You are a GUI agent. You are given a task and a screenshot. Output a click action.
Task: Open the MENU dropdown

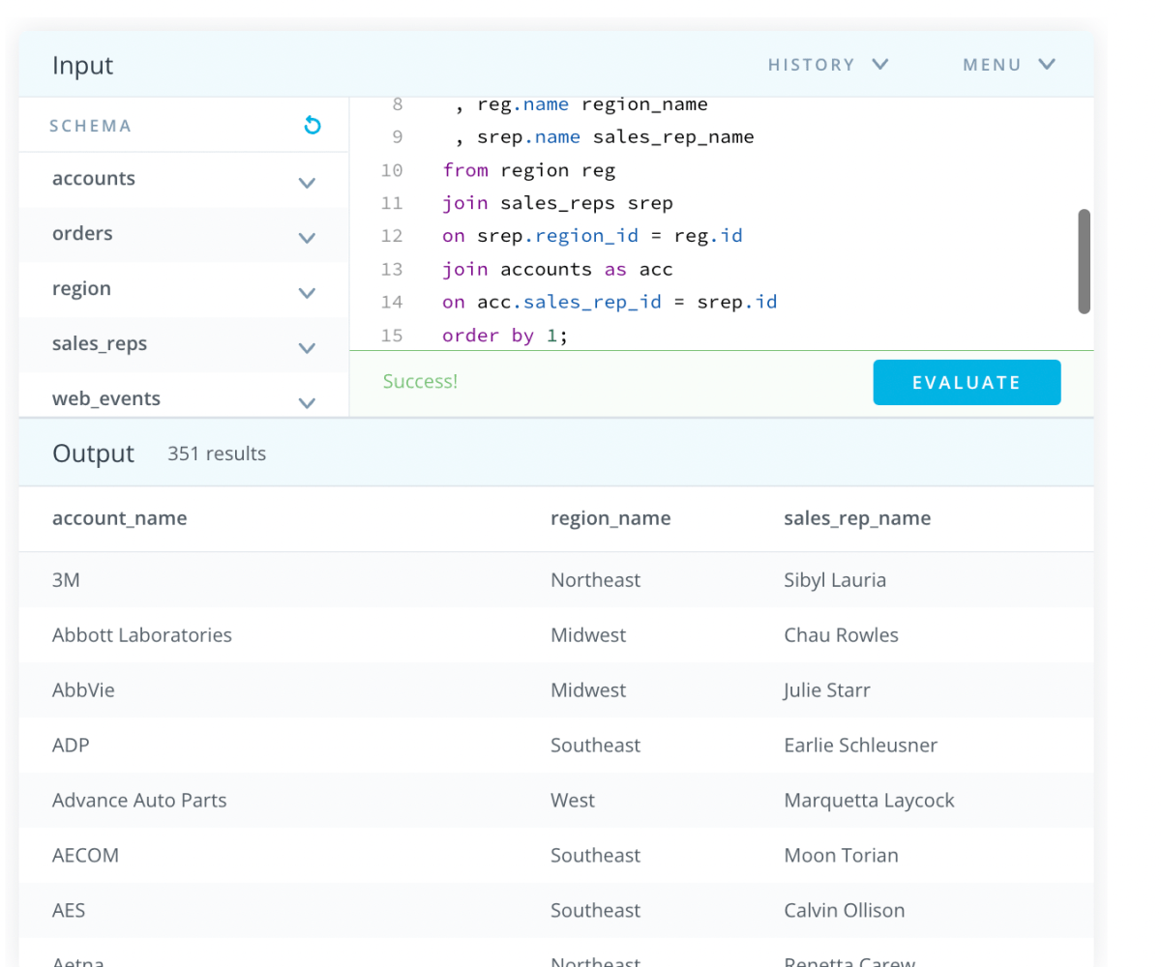[1009, 65]
